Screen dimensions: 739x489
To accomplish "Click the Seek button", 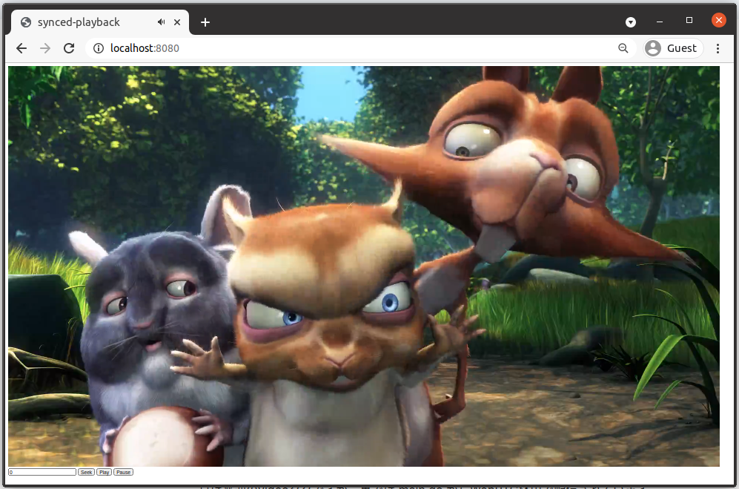I will [x=86, y=472].
